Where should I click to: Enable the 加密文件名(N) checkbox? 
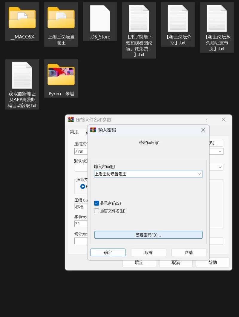(97, 211)
